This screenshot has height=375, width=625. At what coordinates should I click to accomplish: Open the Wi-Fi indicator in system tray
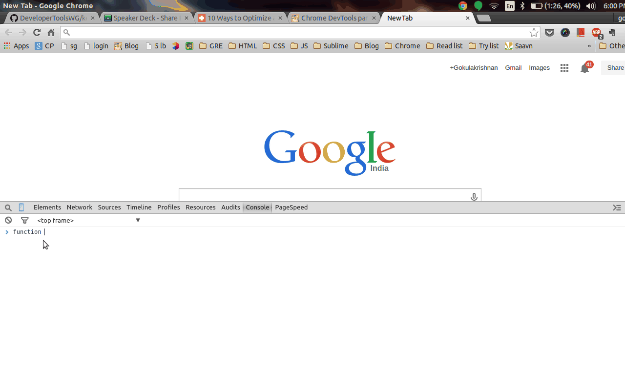[x=494, y=6]
